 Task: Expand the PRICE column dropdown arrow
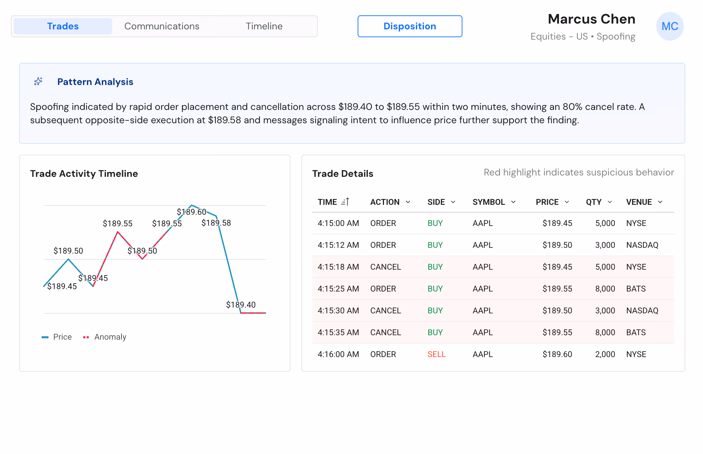(x=567, y=202)
